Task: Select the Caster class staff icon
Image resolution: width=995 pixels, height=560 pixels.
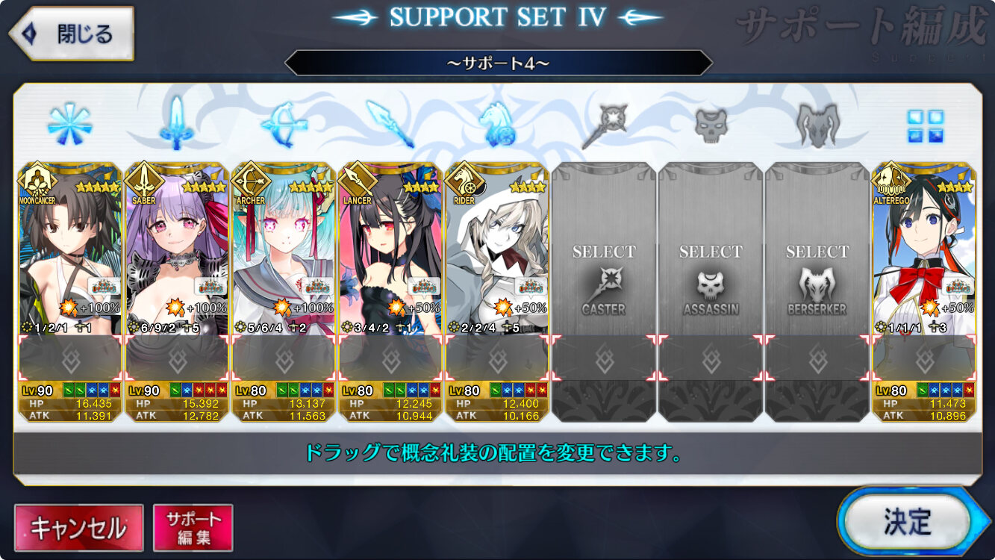Action: 604,125
